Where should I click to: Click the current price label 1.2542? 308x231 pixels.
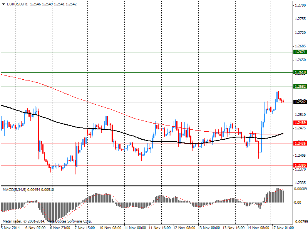tap(300, 102)
